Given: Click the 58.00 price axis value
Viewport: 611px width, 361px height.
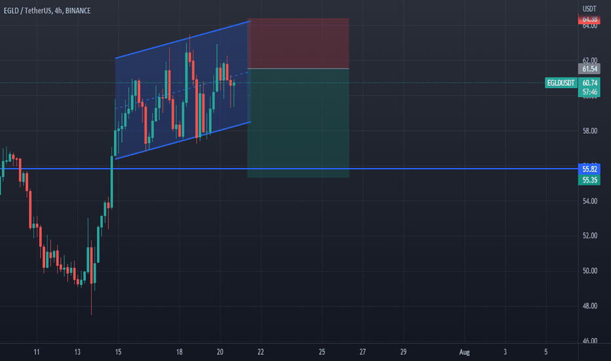Looking at the screenshot, I should pyautogui.click(x=589, y=131).
